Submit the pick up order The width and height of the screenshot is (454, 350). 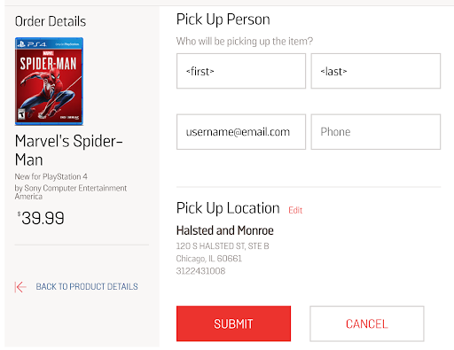tap(233, 323)
